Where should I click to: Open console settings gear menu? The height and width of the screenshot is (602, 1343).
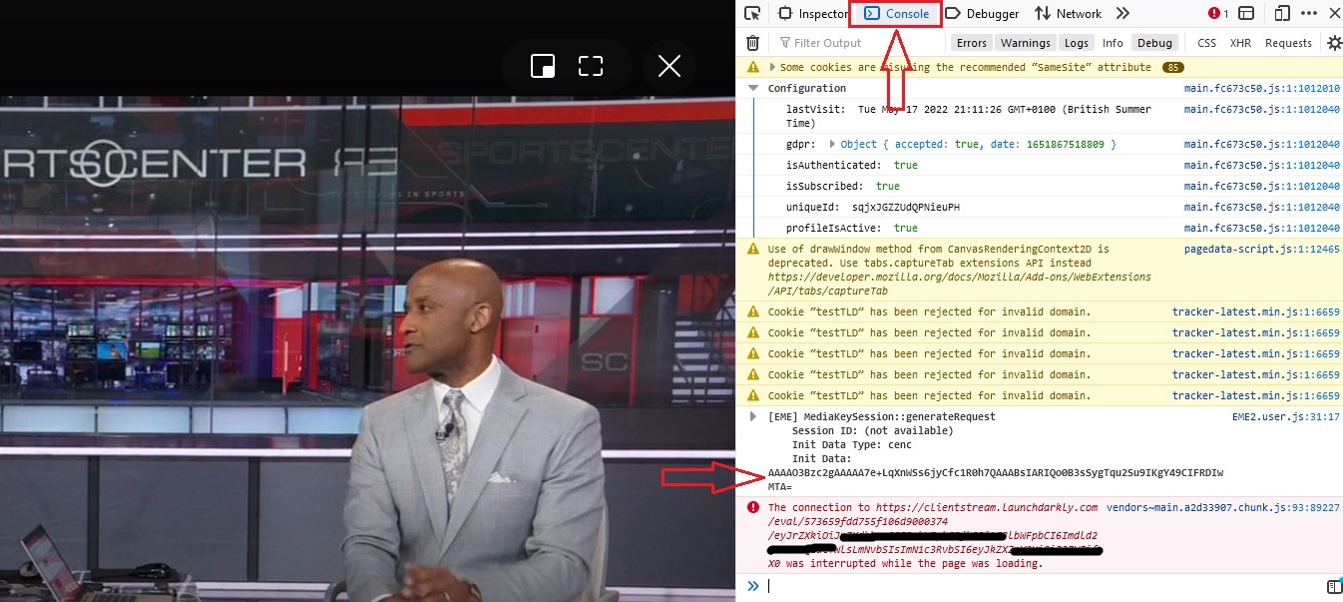(x=1334, y=43)
